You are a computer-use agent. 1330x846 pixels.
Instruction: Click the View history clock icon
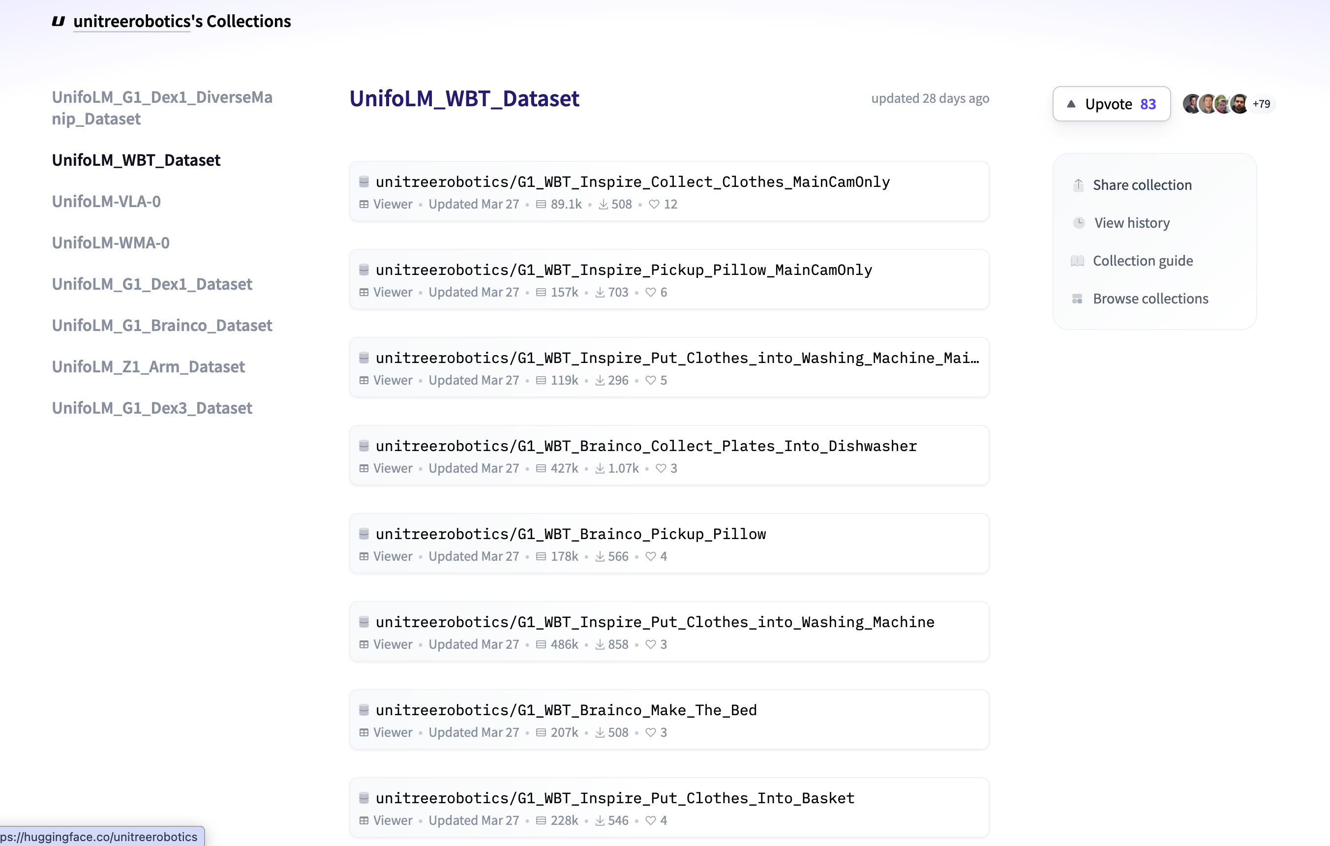pyautogui.click(x=1079, y=222)
